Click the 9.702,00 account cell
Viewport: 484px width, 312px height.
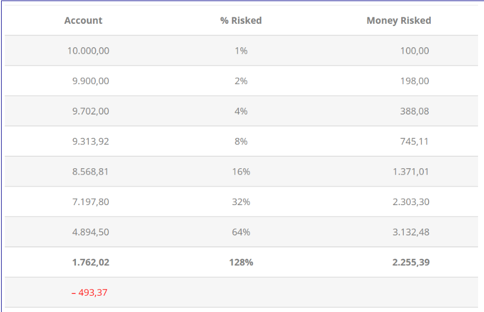tap(91, 111)
